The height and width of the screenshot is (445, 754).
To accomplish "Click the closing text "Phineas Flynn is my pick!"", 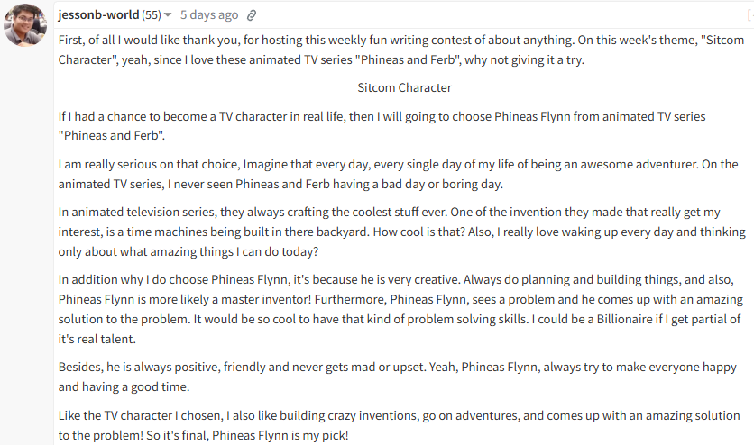I will coord(280,435).
